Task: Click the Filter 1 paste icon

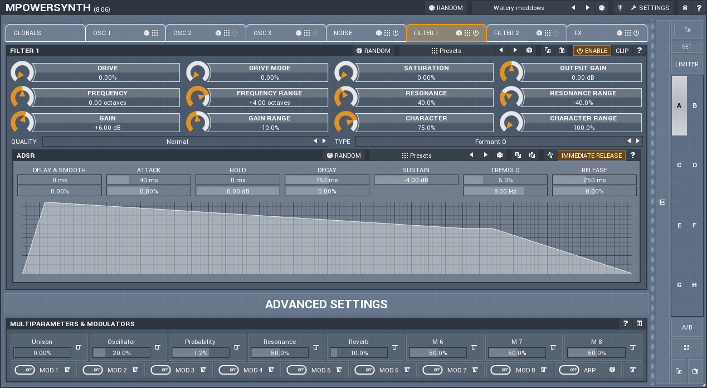Action: 562,50
